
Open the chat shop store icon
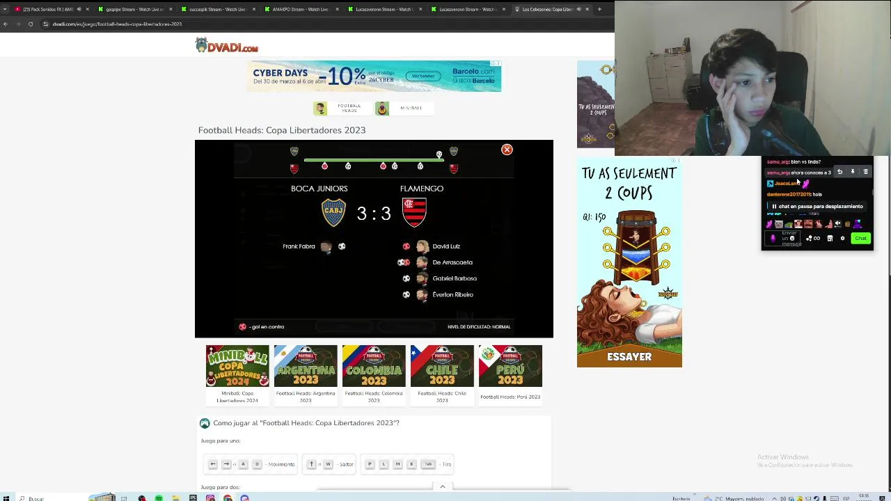(830, 238)
